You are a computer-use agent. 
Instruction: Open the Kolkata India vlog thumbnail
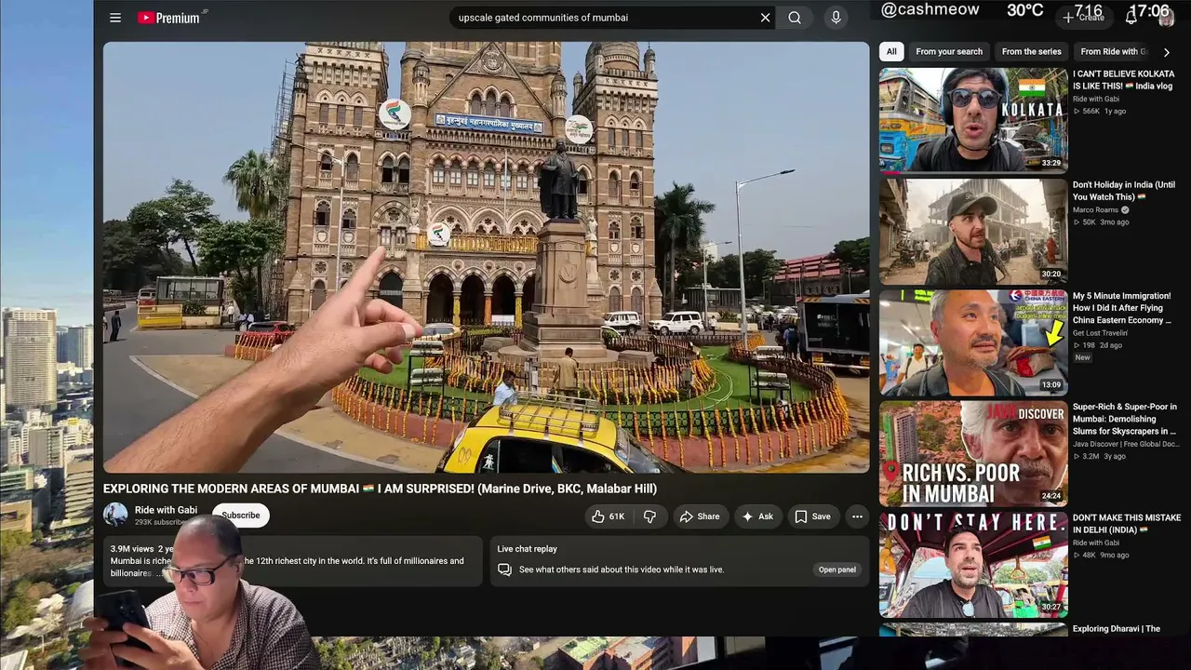973,119
